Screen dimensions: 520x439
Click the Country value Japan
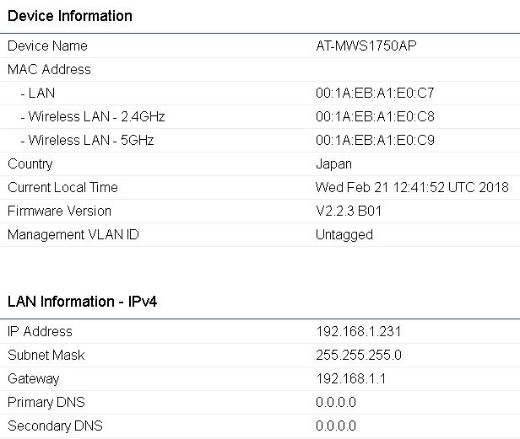click(x=333, y=163)
